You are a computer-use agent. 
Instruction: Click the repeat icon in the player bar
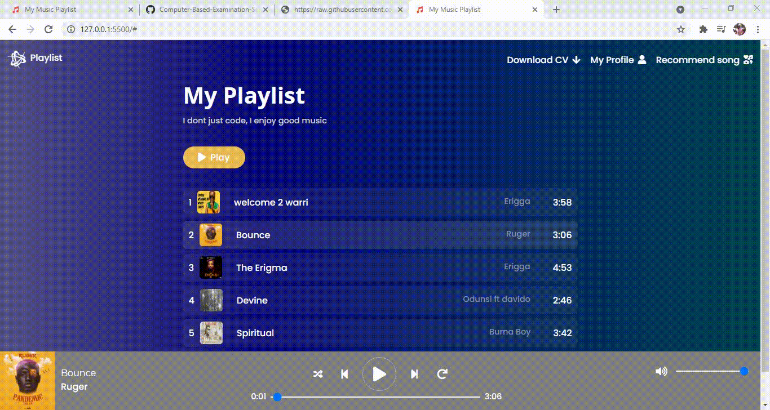(x=442, y=374)
